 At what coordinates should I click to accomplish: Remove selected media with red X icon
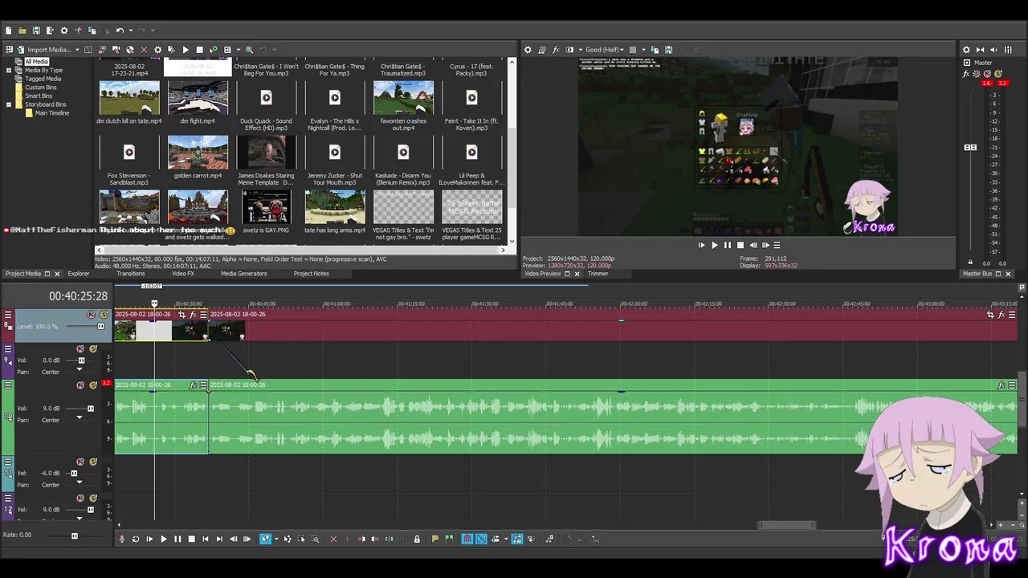click(144, 50)
